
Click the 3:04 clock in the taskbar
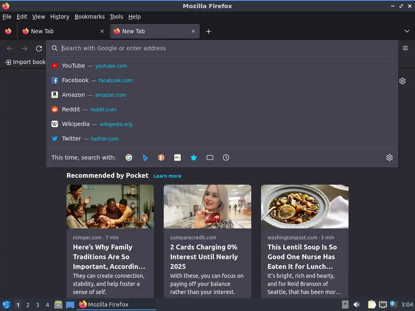[407, 305]
